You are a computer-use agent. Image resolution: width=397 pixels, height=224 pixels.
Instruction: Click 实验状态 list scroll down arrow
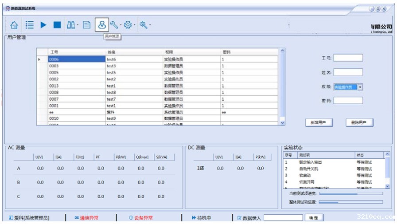coord(387,186)
